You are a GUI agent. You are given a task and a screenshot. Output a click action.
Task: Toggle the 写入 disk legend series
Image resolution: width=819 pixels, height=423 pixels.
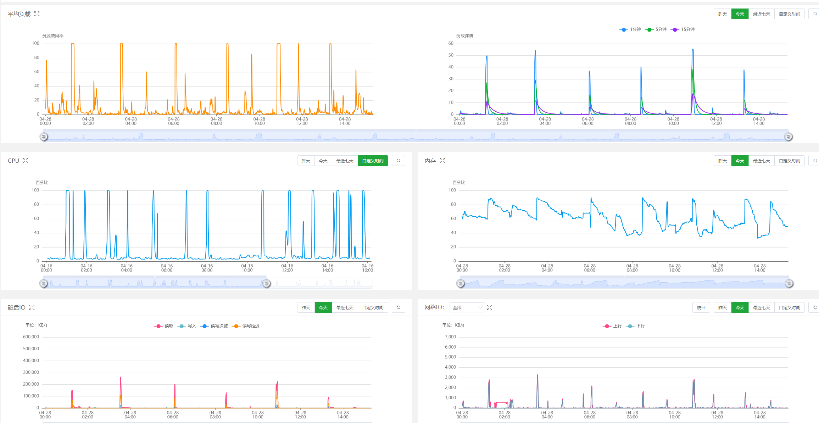point(187,326)
